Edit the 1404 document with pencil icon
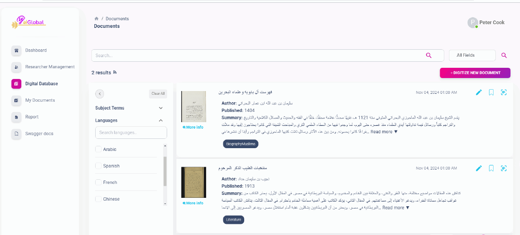 [479, 92]
